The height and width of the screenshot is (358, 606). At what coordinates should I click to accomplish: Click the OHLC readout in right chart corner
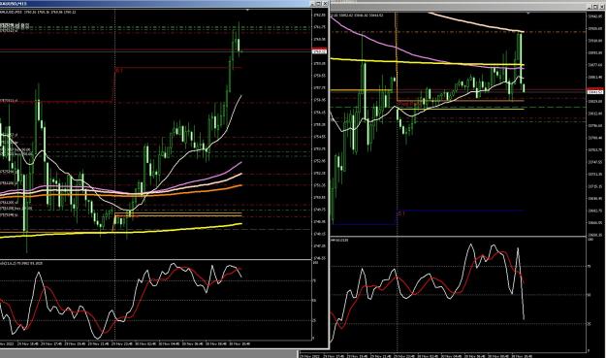point(357,16)
